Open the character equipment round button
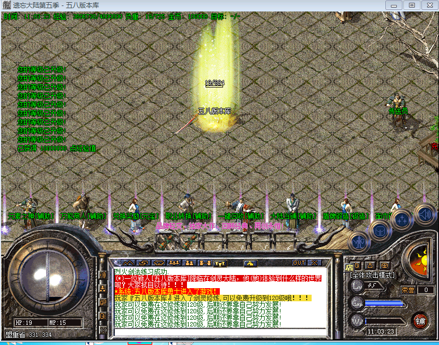This screenshot has width=439, height=345. [359, 242]
